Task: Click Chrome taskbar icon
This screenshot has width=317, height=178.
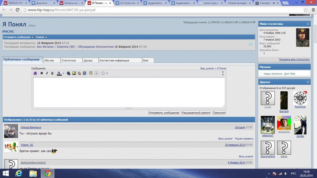Action: point(48,173)
